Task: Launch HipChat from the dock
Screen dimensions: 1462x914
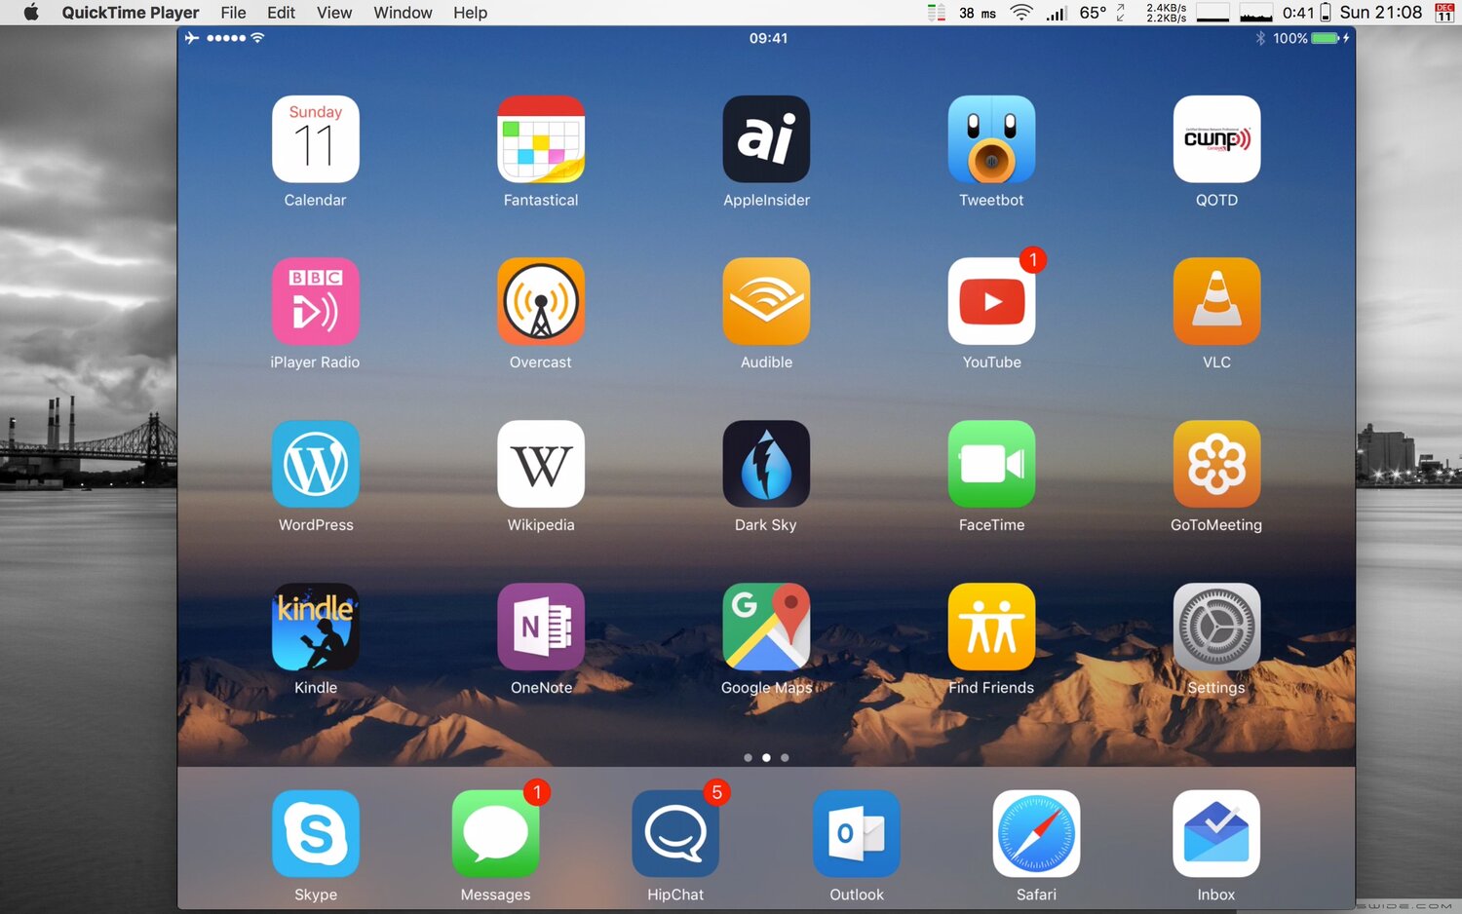Action: [x=675, y=834]
